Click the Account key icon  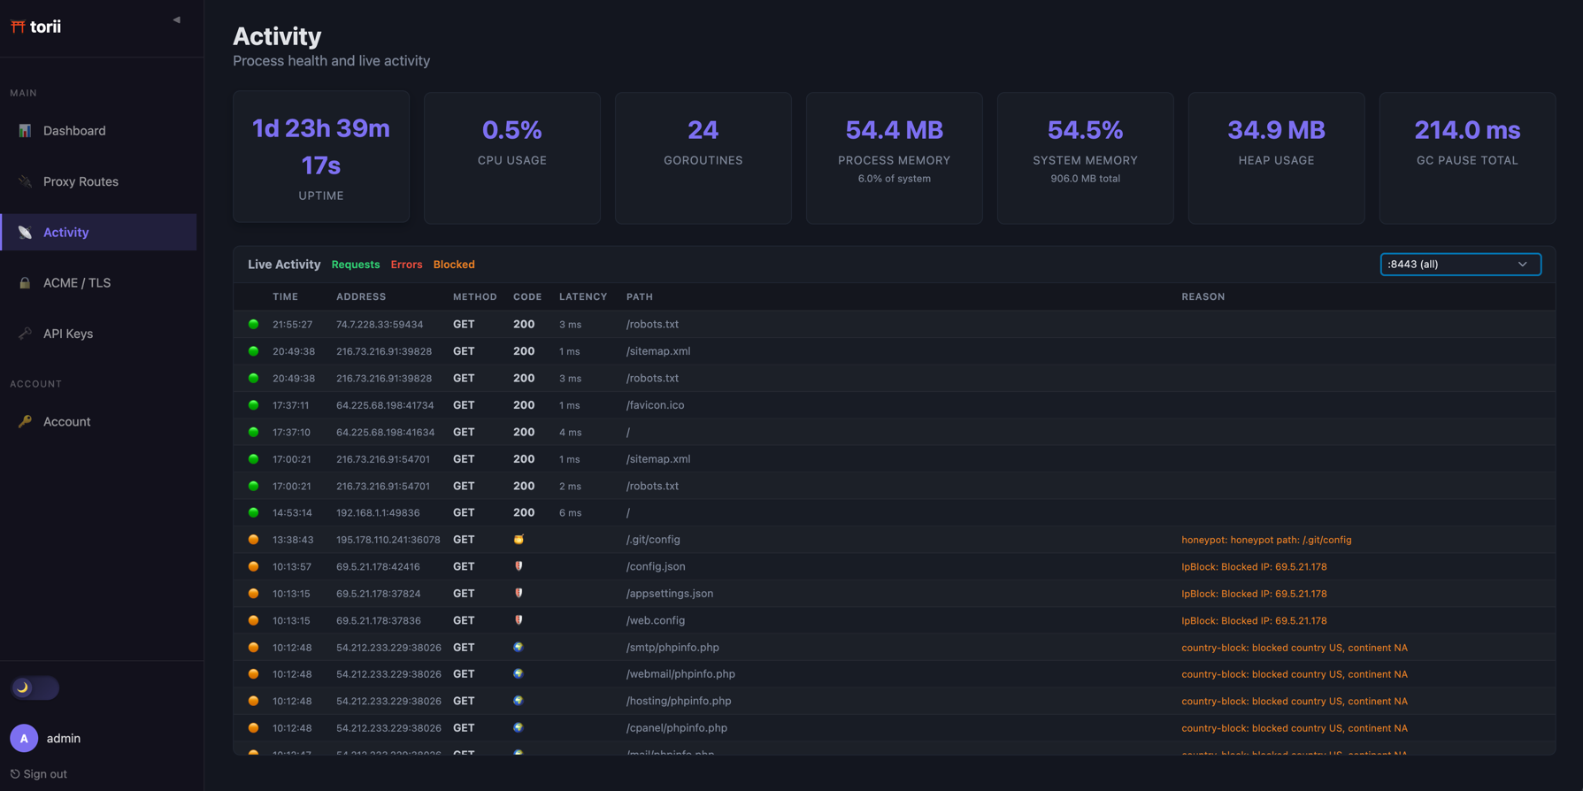25,421
